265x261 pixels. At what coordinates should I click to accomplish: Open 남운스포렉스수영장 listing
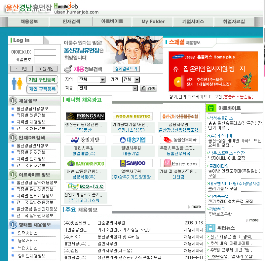coord(227,153)
